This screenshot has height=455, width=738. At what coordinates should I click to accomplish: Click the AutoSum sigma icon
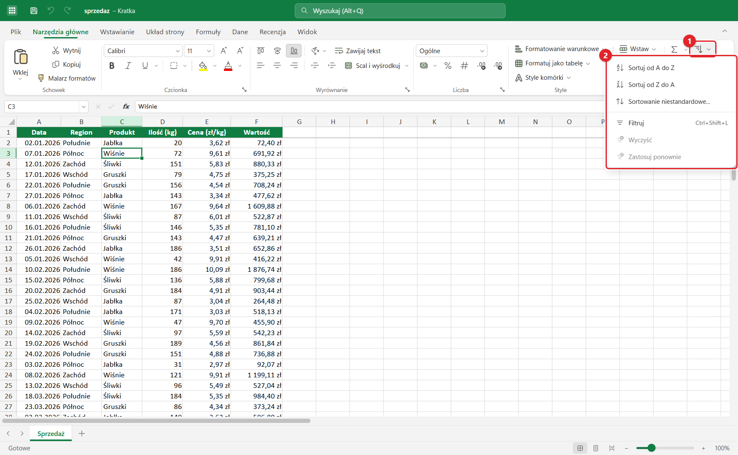[x=674, y=49]
